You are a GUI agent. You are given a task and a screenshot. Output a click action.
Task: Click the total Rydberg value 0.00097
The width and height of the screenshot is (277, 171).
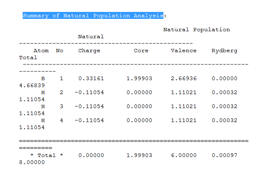[224, 155]
